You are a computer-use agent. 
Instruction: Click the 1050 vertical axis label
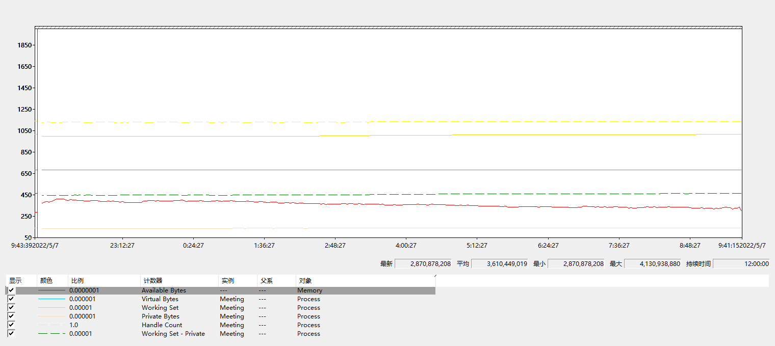[x=24, y=131]
